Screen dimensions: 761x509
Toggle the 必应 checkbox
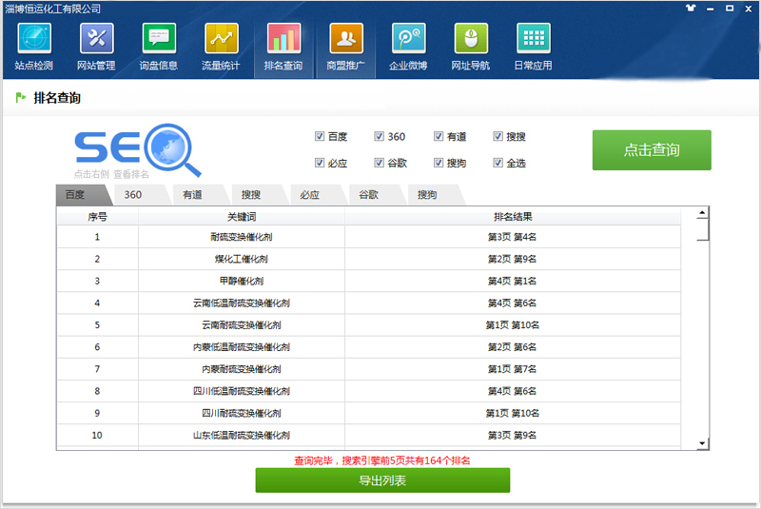320,163
